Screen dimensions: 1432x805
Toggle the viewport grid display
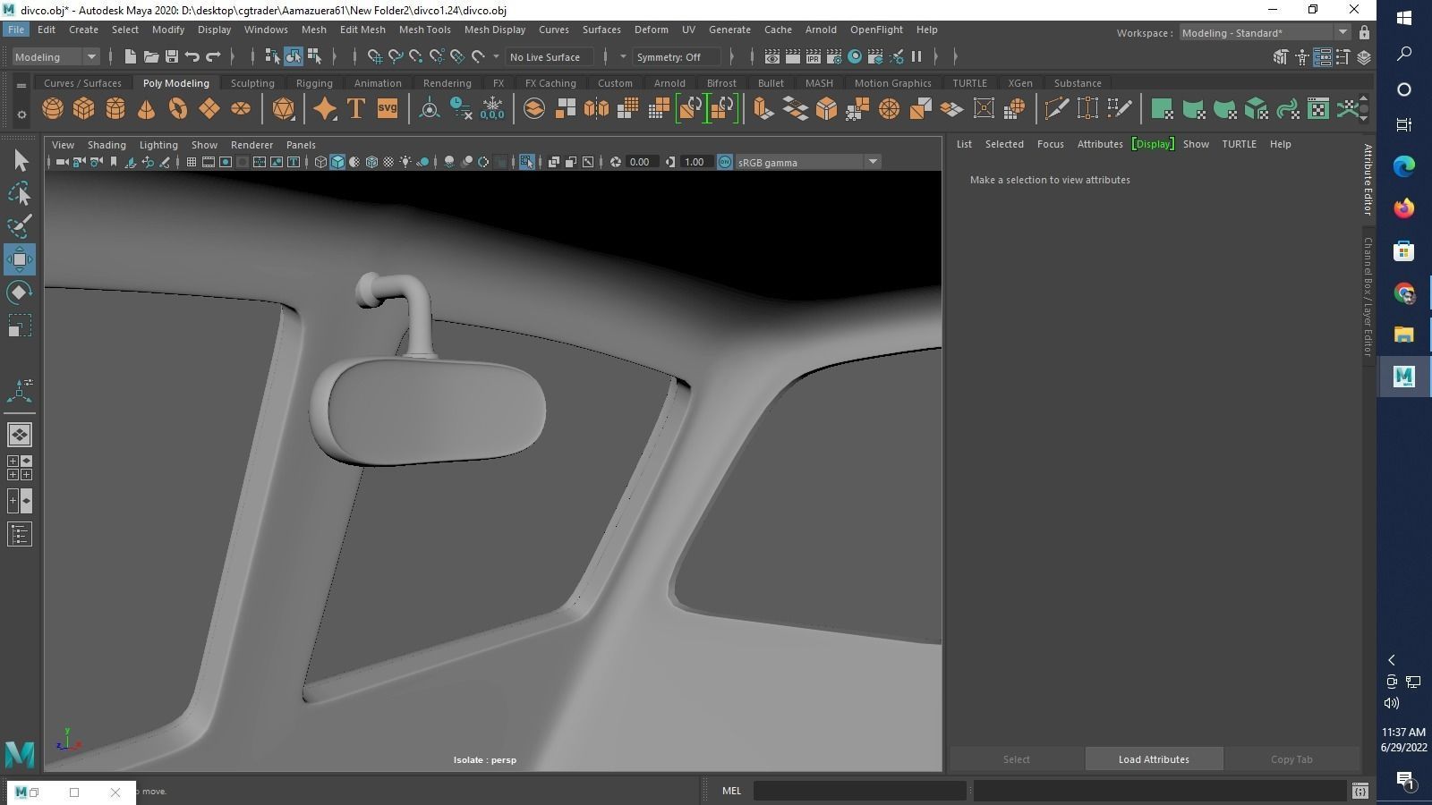click(192, 162)
